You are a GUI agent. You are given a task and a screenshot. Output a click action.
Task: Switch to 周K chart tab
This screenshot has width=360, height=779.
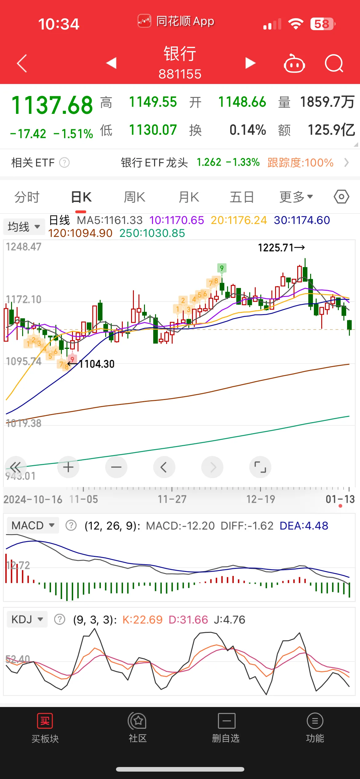point(134,197)
